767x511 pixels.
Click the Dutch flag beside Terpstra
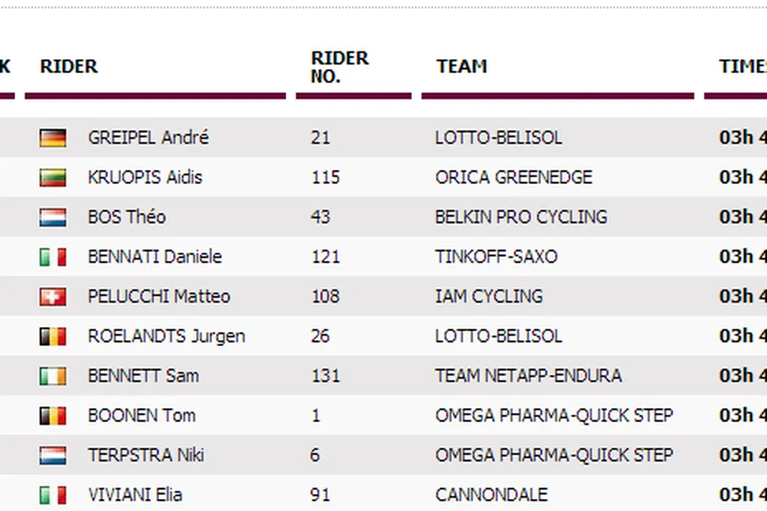(x=53, y=455)
